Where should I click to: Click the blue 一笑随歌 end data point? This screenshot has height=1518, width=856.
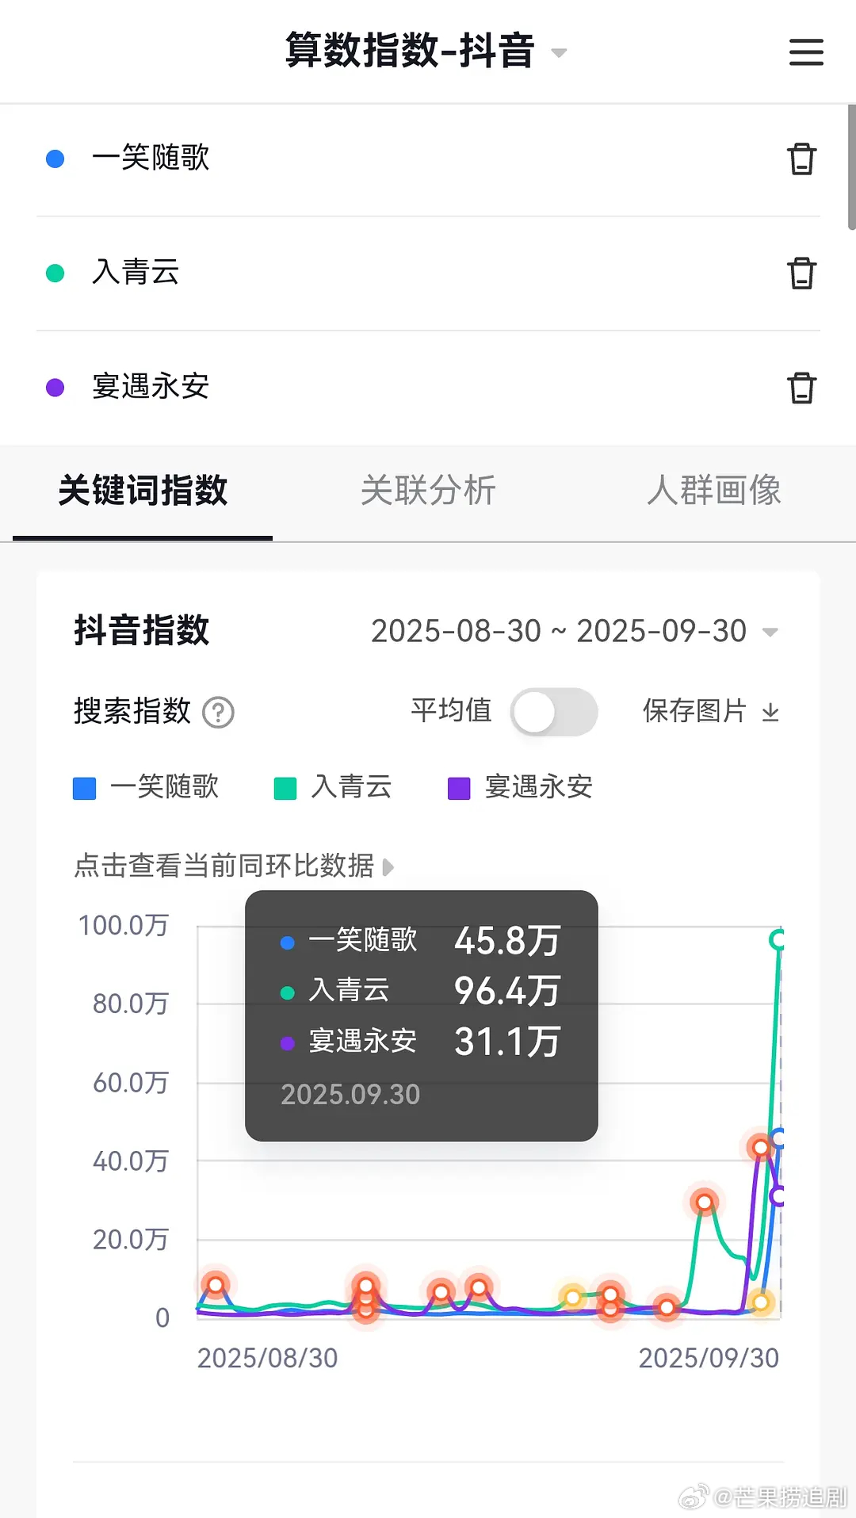click(778, 1139)
